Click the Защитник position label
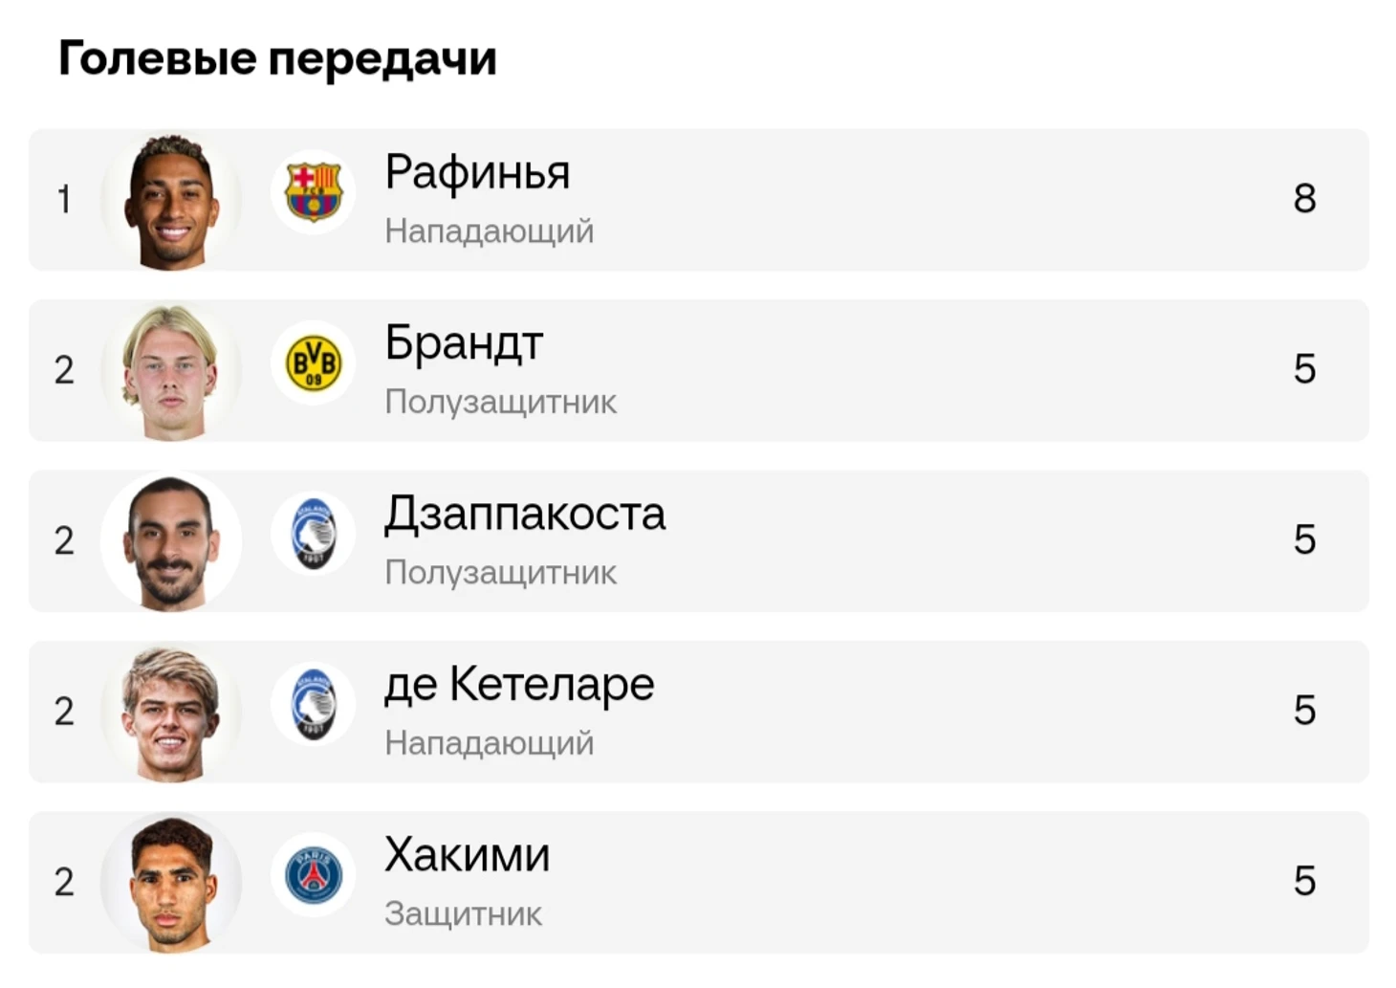The image size is (1396, 988). coord(463,914)
